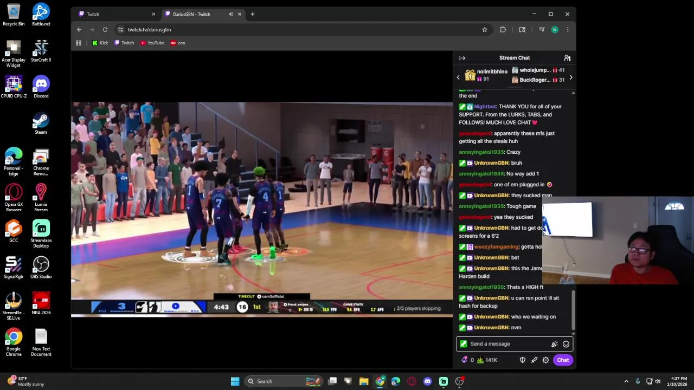Select OBS Studio desktop shortcut

point(41,268)
